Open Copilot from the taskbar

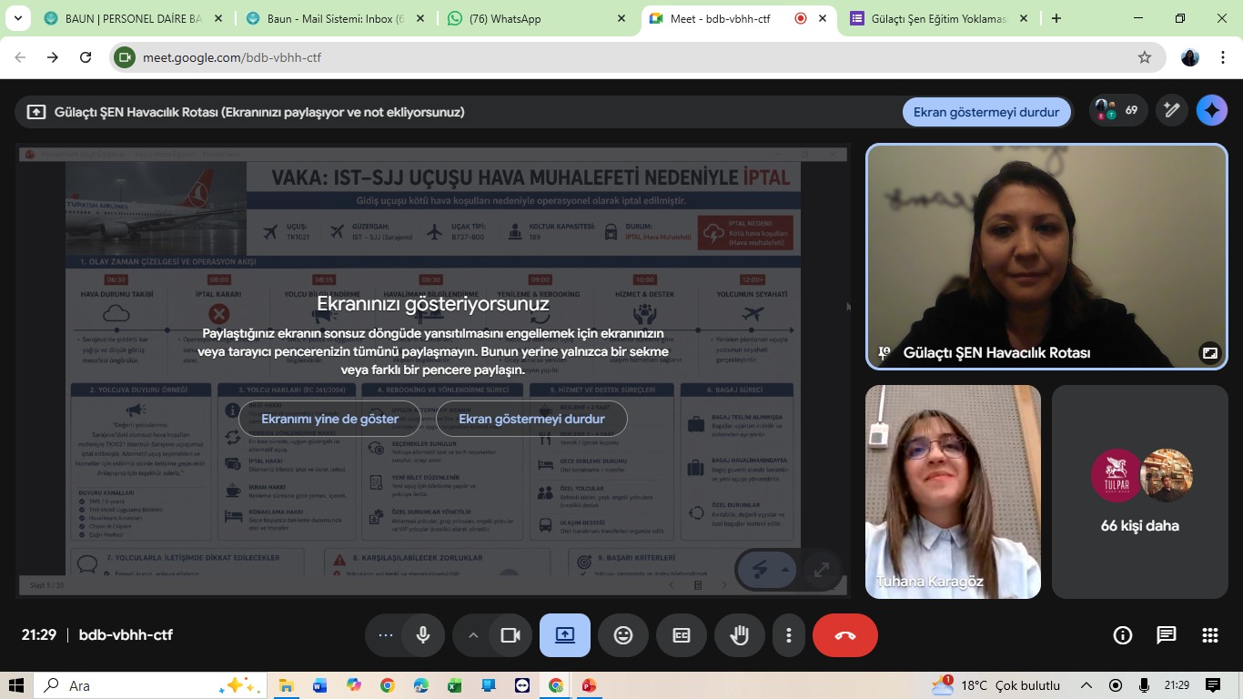coord(353,685)
